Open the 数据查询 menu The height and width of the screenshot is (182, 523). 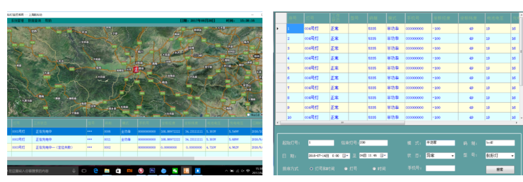[x=35, y=21]
